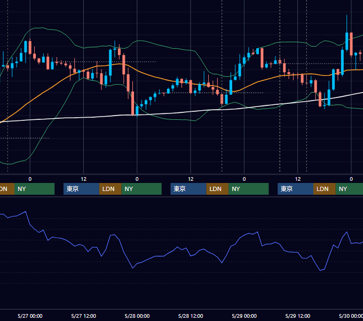Click the NY session block spanning 5/29 00:00

(x=249, y=189)
